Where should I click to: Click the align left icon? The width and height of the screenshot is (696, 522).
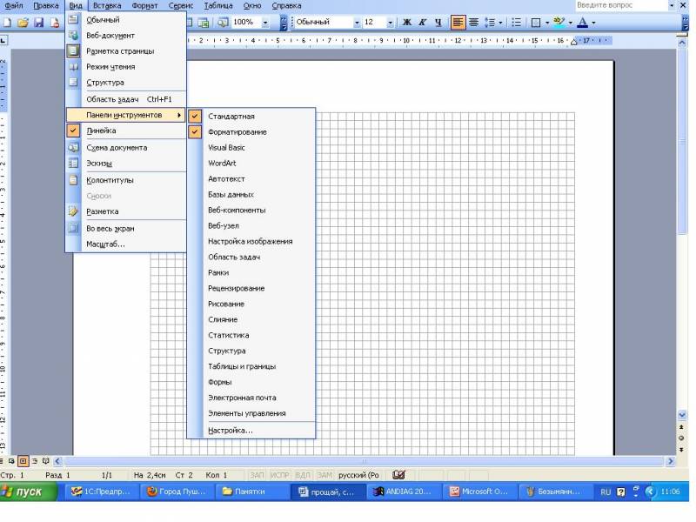pyautogui.click(x=458, y=22)
